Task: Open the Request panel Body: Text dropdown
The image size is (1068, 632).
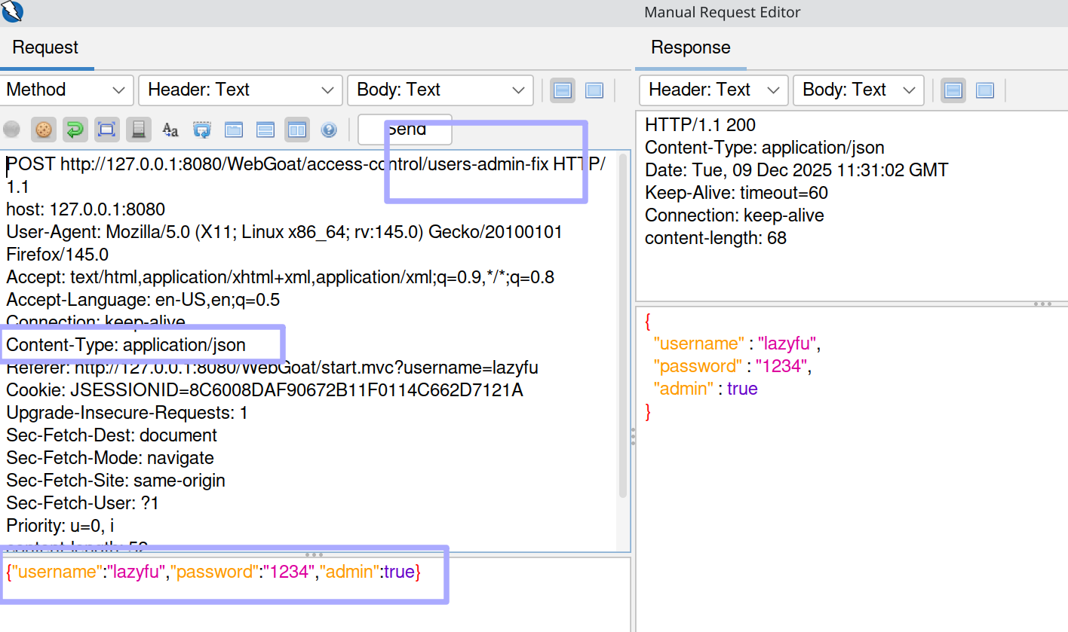Action: tap(440, 90)
